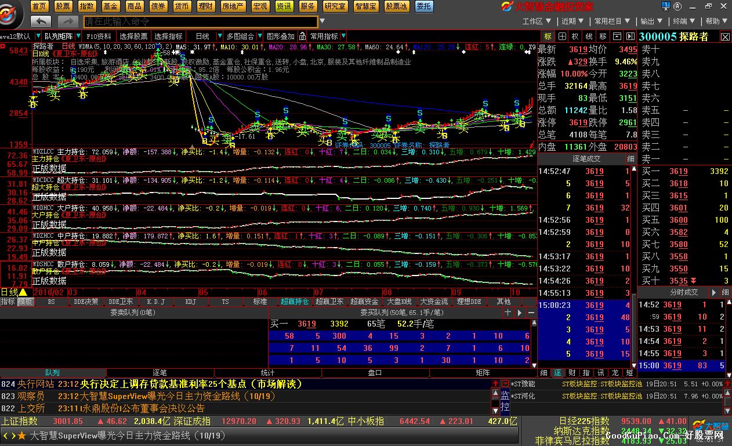Click the play-to-end sidebar toggle icon
The image size is (732, 446).
click(x=630, y=36)
